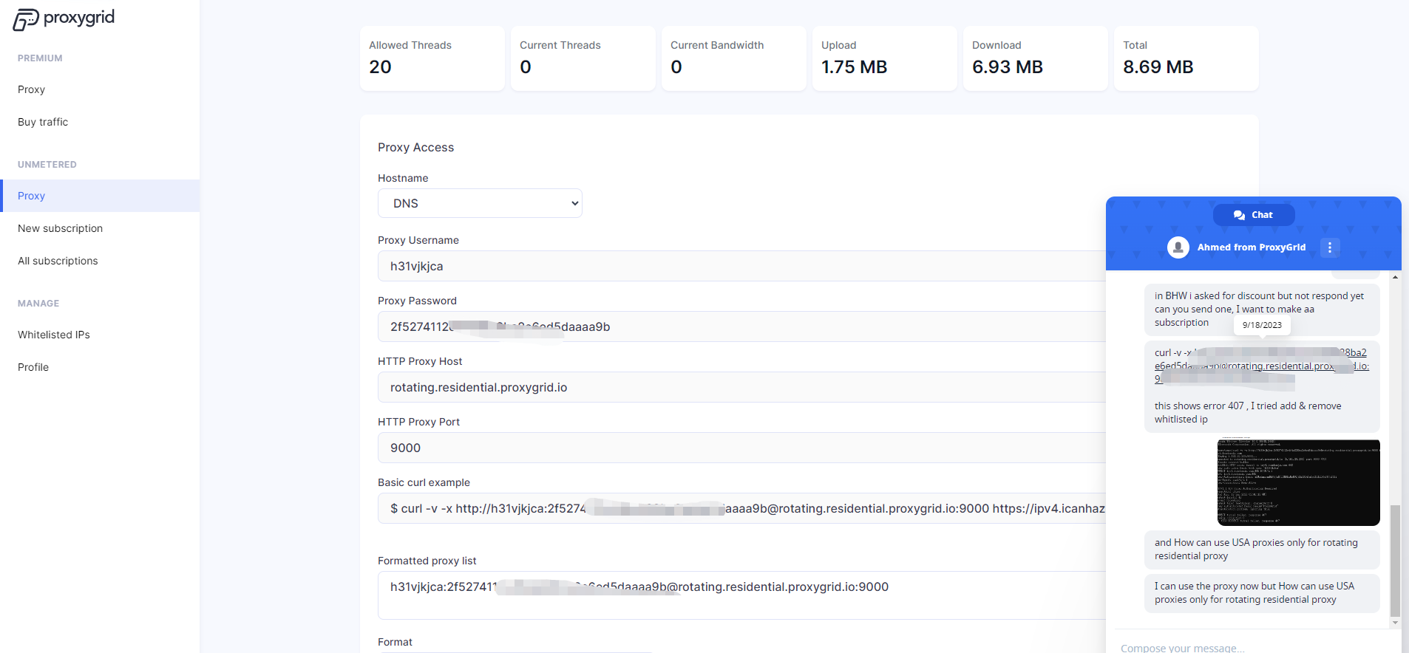The height and width of the screenshot is (653, 1409).
Task: Click the Basic curl example field
Action: pos(741,508)
